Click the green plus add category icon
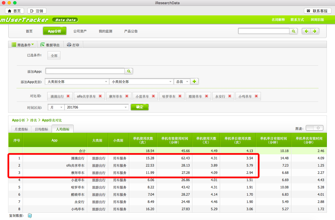 tap(194, 81)
